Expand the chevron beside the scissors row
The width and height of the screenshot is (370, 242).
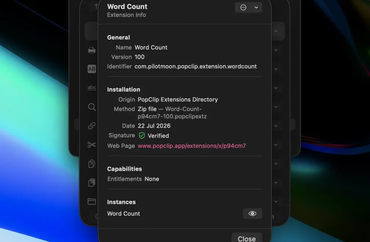click(x=276, y=145)
